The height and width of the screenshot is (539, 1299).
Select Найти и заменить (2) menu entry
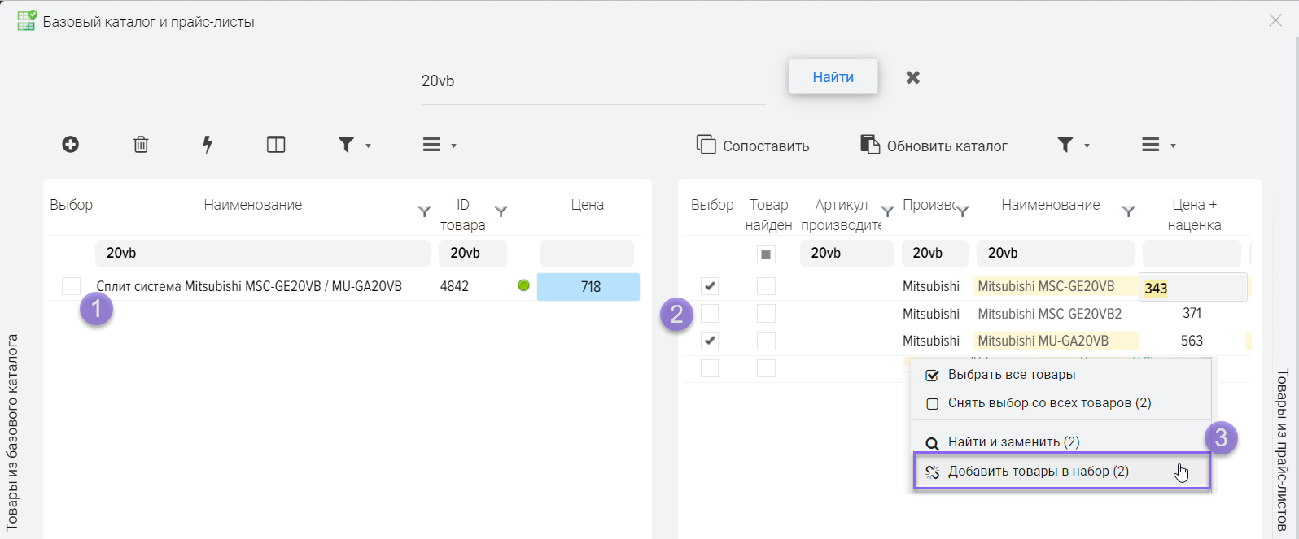click(1013, 442)
